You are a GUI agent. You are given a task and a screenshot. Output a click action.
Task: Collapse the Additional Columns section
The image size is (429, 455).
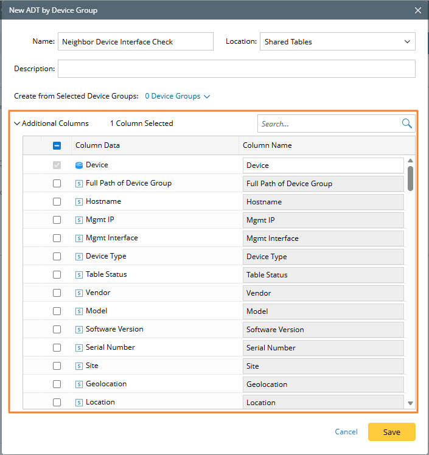click(x=17, y=123)
